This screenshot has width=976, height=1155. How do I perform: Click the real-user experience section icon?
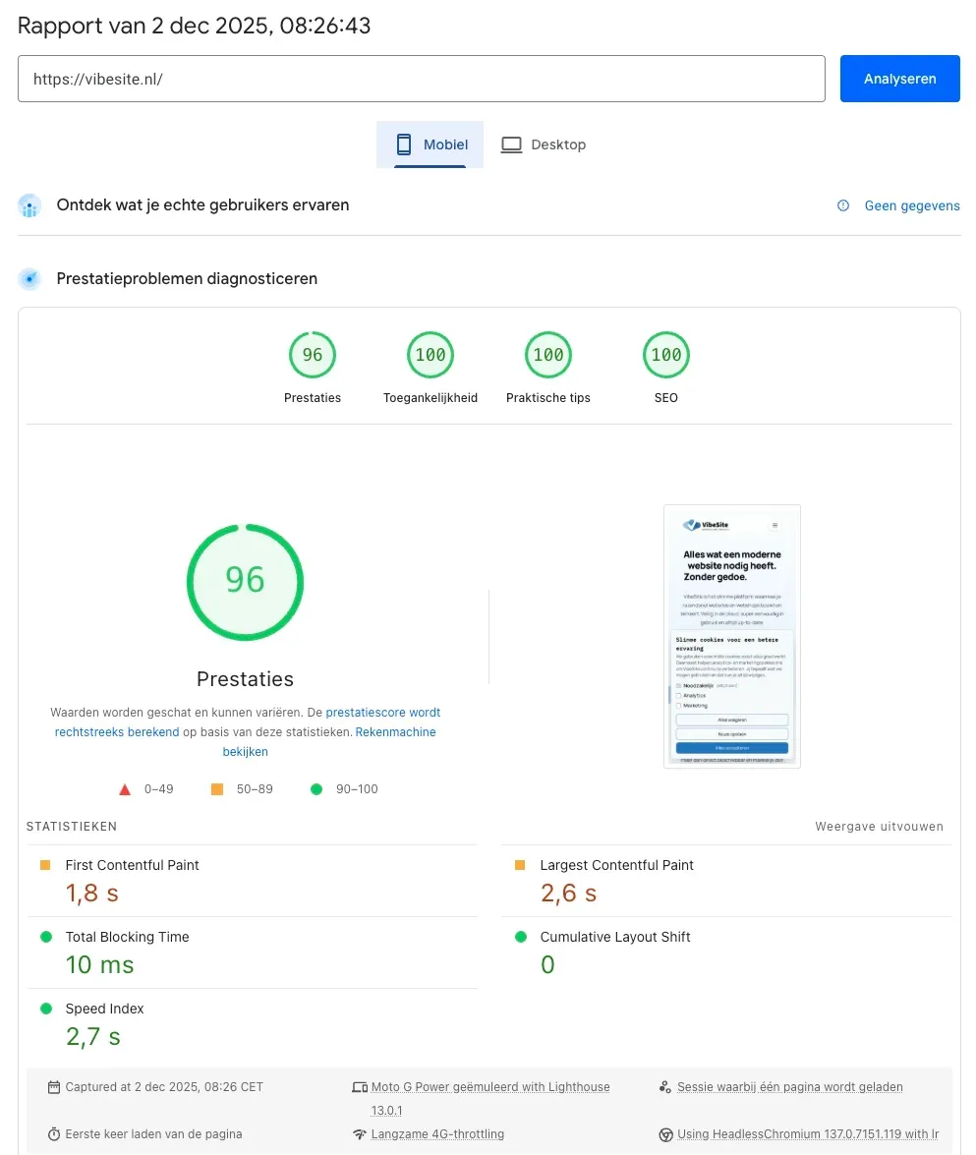point(30,205)
